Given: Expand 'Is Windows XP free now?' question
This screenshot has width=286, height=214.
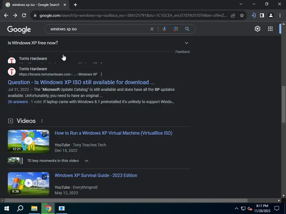Looking at the screenshot, I should 99,43.
